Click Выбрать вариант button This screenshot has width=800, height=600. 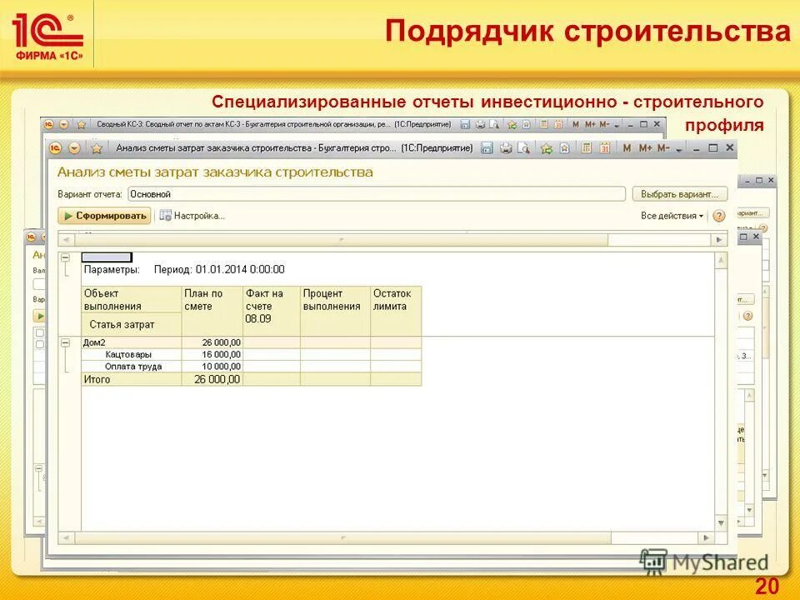tap(679, 192)
